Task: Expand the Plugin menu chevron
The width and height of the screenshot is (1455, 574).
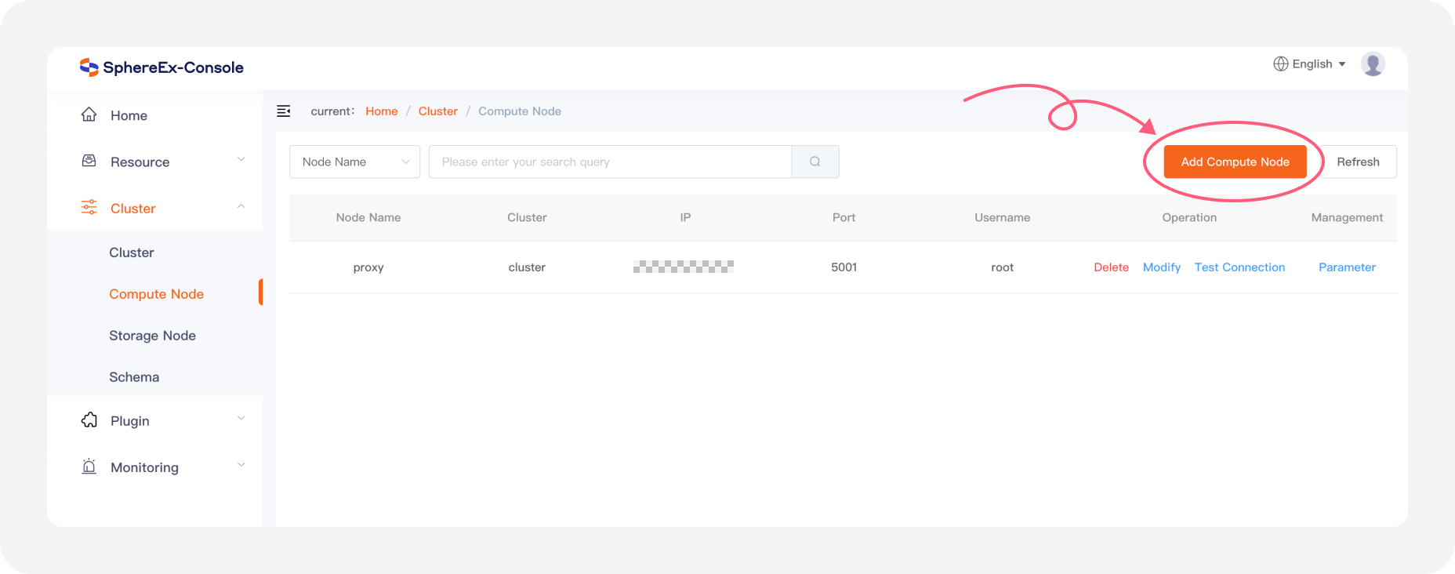Action: pyautogui.click(x=241, y=419)
